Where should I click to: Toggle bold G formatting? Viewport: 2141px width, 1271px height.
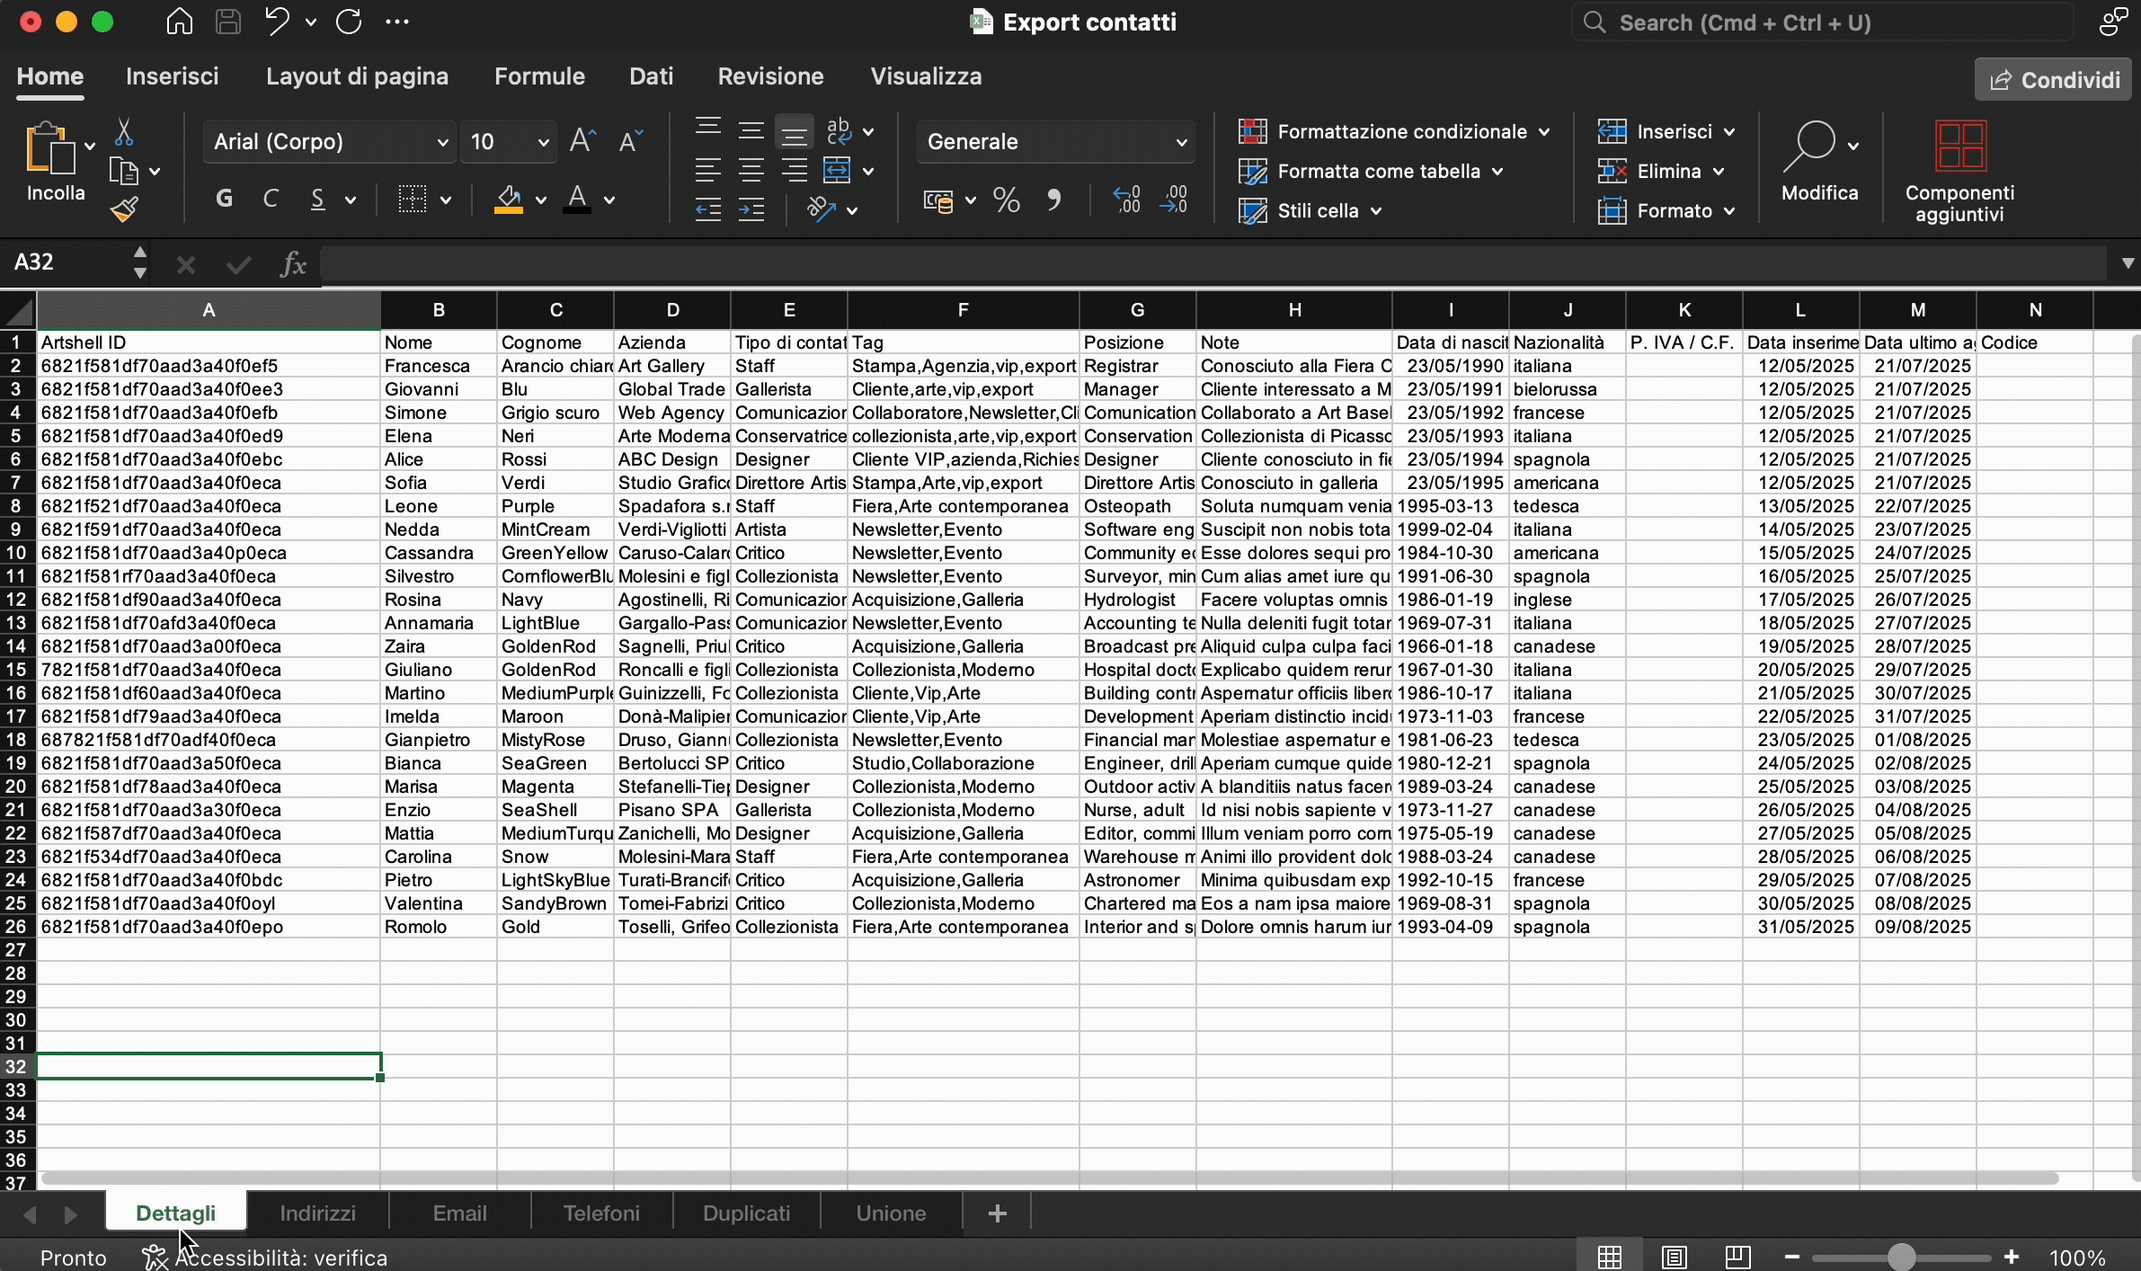click(224, 199)
